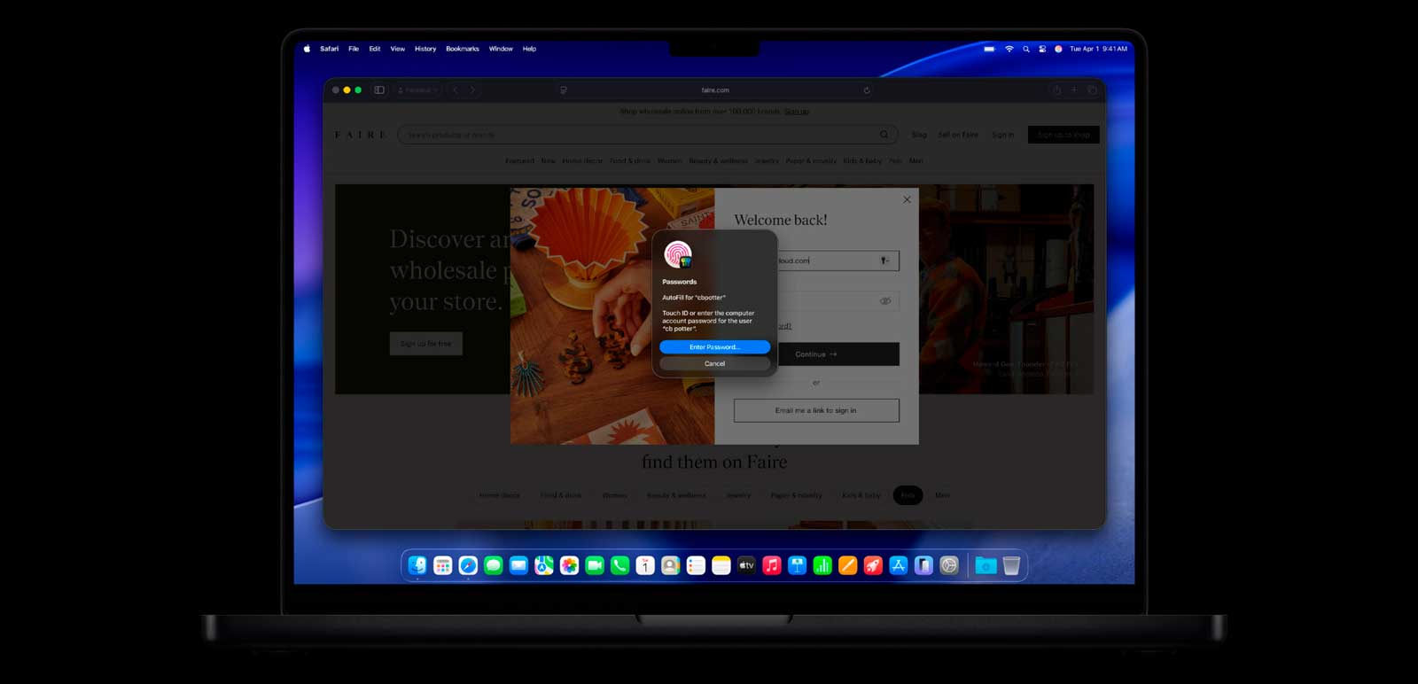Open Spotlight search in menu bar
The width and height of the screenshot is (1418, 684).
[1026, 49]
